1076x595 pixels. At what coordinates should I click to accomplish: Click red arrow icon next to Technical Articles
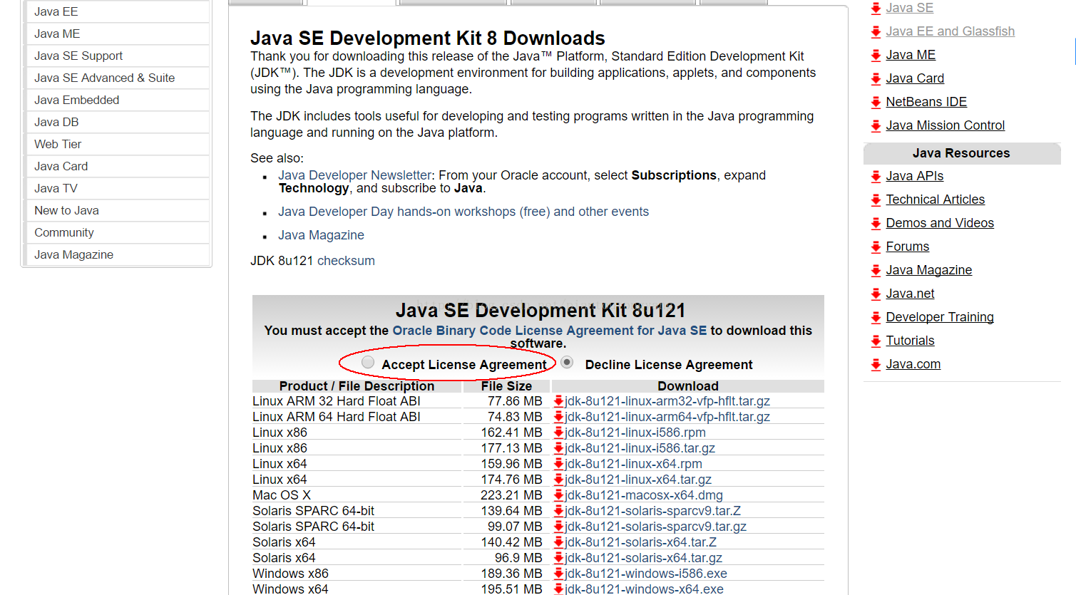pyautogui.click(x=876, y=200)
